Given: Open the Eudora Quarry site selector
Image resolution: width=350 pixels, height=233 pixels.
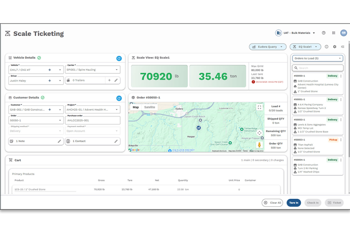Looking at the screenshot, I should point(267,47).
